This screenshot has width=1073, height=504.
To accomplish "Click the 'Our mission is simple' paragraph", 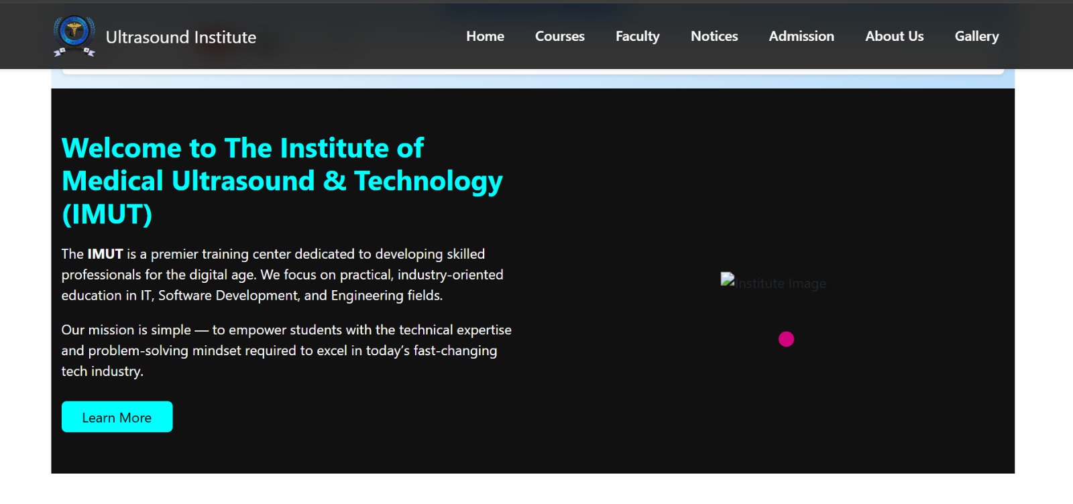I will pos(286,350).
